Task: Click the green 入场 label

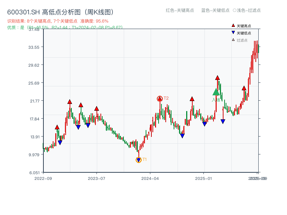Action: coord(216,100)
